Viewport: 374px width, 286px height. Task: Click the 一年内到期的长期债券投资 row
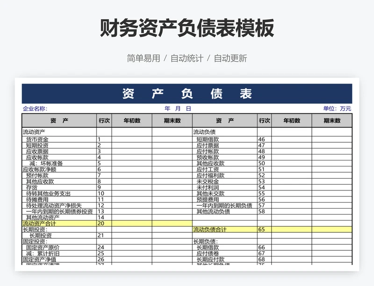[59, 211]
